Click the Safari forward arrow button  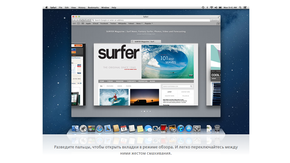pyautogui.click(x=78, y=20)
